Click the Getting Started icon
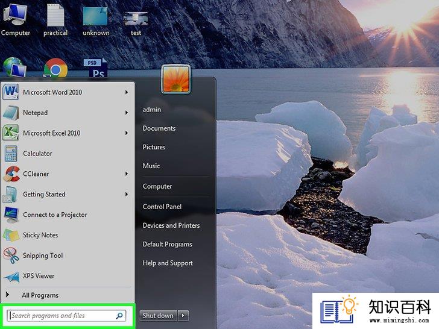 click(10, 194)
